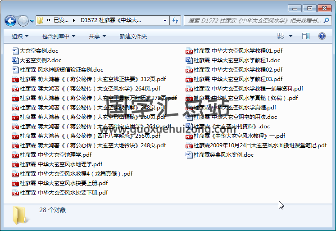The width and height of the screenshot is (336, 231).
Task: Click PDF icon of 大玄空天地钤诀 248页.pdf
Action: 15,145
